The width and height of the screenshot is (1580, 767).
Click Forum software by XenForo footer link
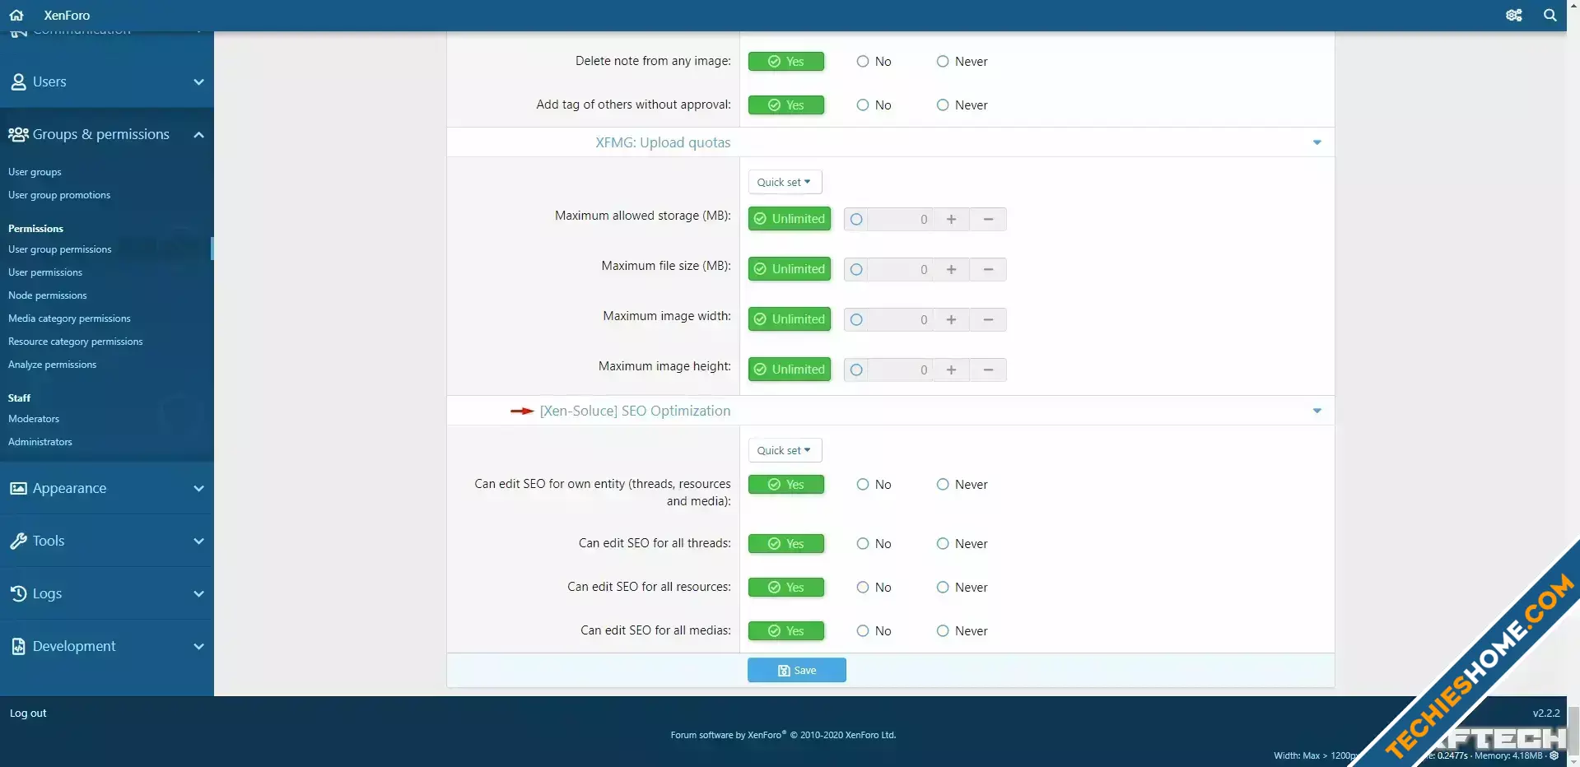[x=783, y=735]
